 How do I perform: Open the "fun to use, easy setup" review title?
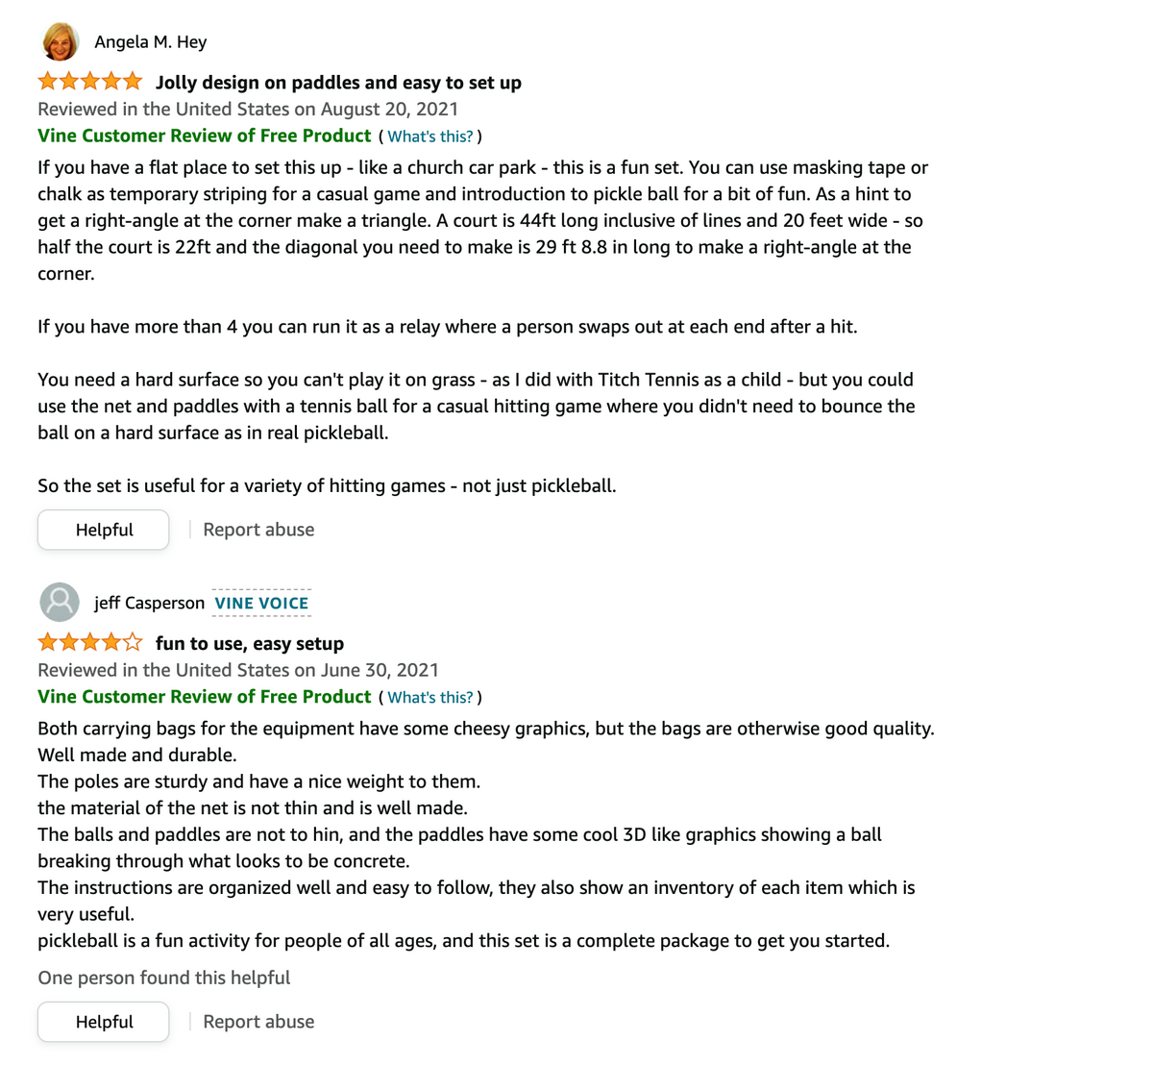click(x=250, y=644)
